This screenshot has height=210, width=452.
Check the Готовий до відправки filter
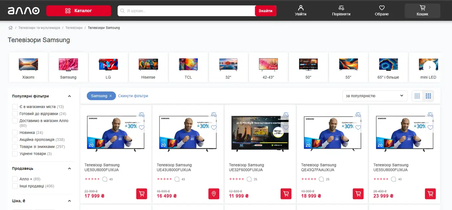coord(15,114)
